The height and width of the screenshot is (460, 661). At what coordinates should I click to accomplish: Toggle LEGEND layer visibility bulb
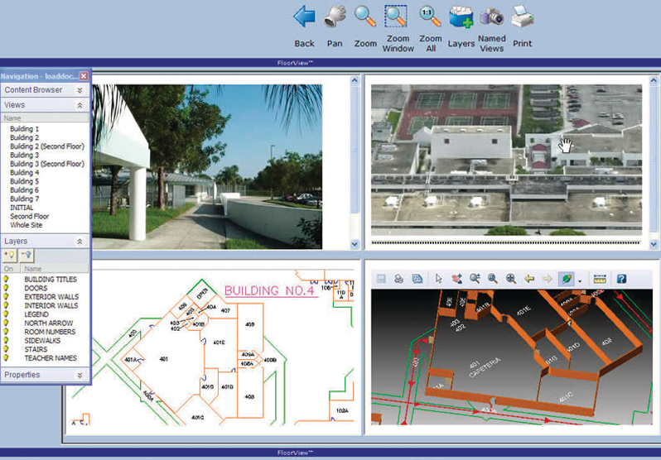[6, 314]
